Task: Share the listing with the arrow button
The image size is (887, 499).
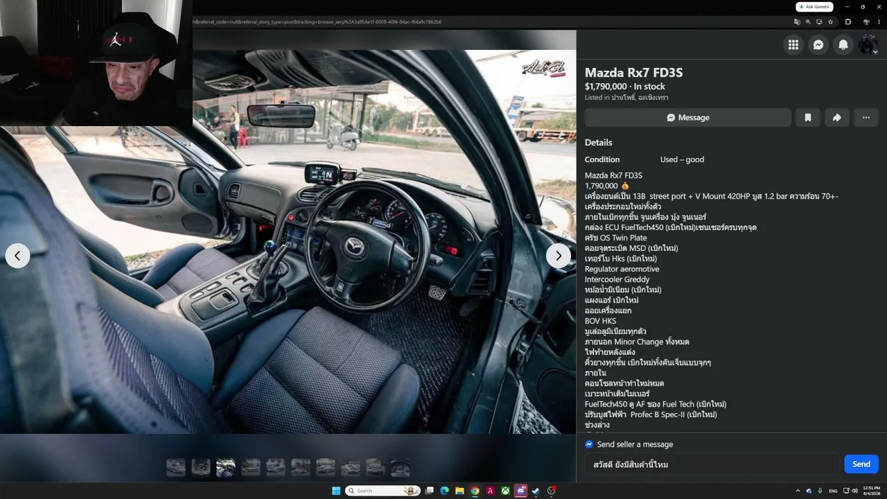Action: pos(836,118)
